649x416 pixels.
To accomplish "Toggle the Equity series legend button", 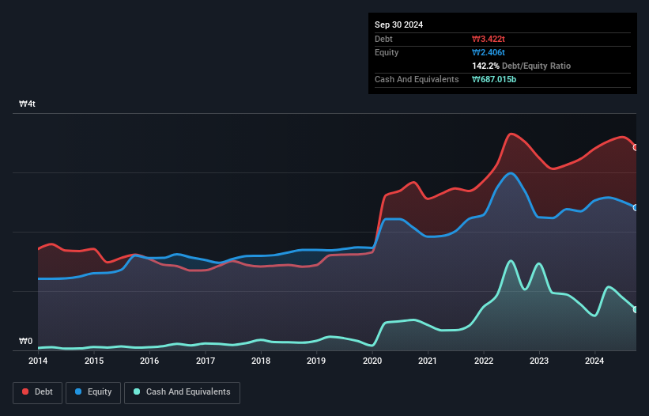I will coord(93,392).
